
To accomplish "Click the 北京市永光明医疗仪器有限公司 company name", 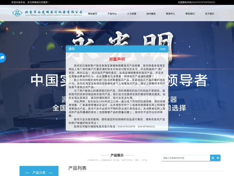I will coord(54,12).
